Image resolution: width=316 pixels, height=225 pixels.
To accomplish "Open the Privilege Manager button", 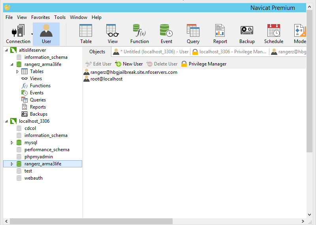I will click(204, 64).
